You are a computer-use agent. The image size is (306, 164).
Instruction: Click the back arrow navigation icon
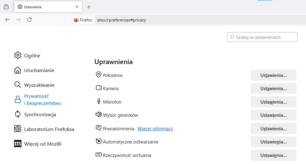[7, 20]
